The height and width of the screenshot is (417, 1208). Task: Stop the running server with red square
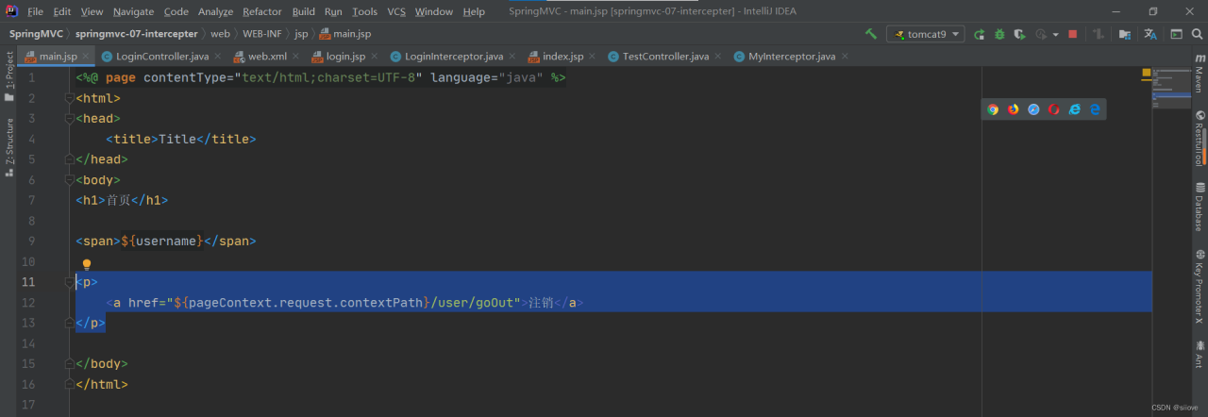click(1072, 34)
